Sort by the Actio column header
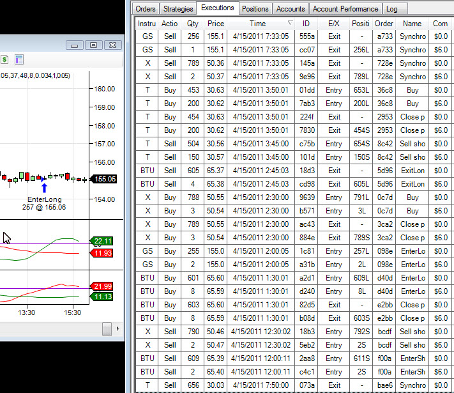This screenshot has height=393, width=454. point(169,24)
